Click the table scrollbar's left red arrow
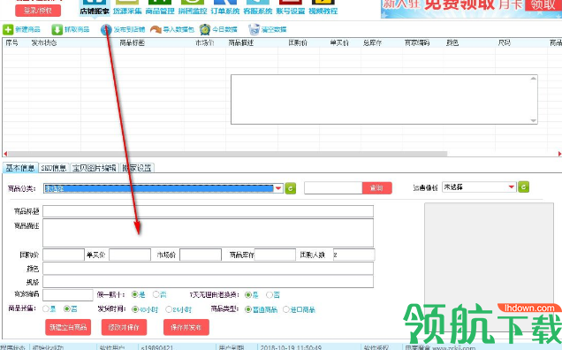Image resolution: width=562 pixels, height=350 pixels. coord(5,154)
